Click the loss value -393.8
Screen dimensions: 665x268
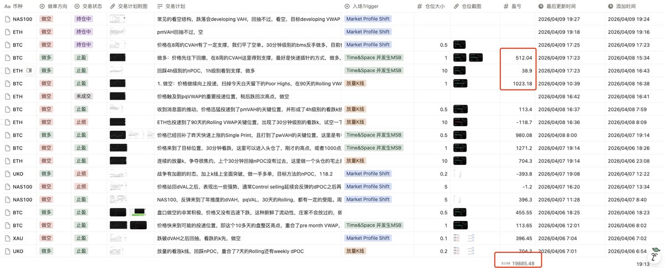pyautogui.click(x=522, y=174)
